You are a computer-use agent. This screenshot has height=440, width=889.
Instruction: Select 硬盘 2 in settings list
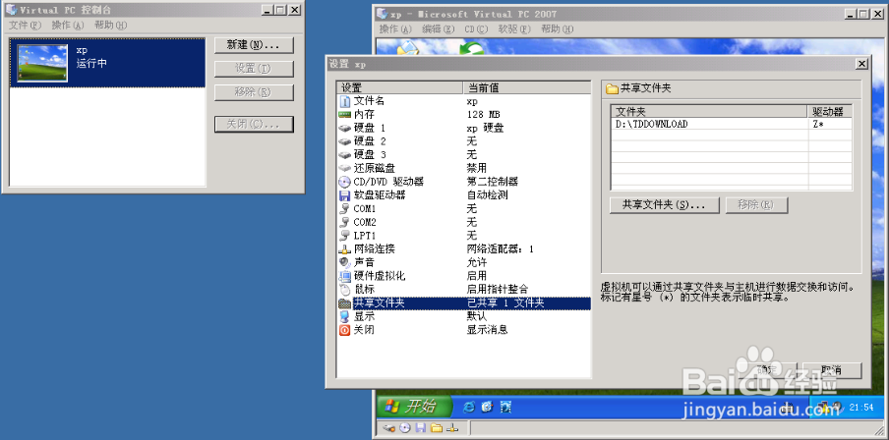[x=464, y=141]
